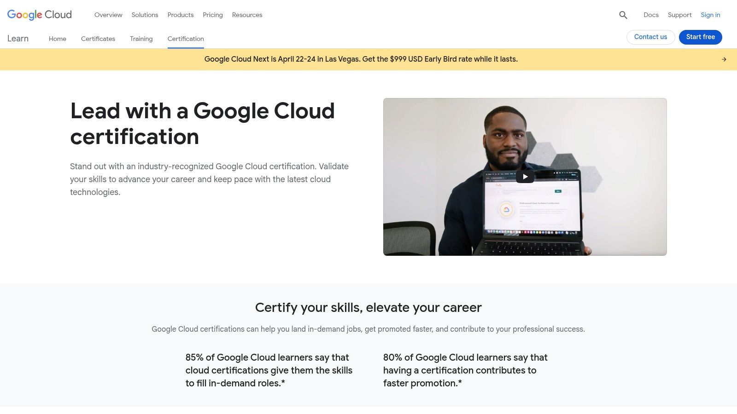Expand the Pricing navigation entry
This screenshot has height=414, width=737.
click(x=212, y=15)
